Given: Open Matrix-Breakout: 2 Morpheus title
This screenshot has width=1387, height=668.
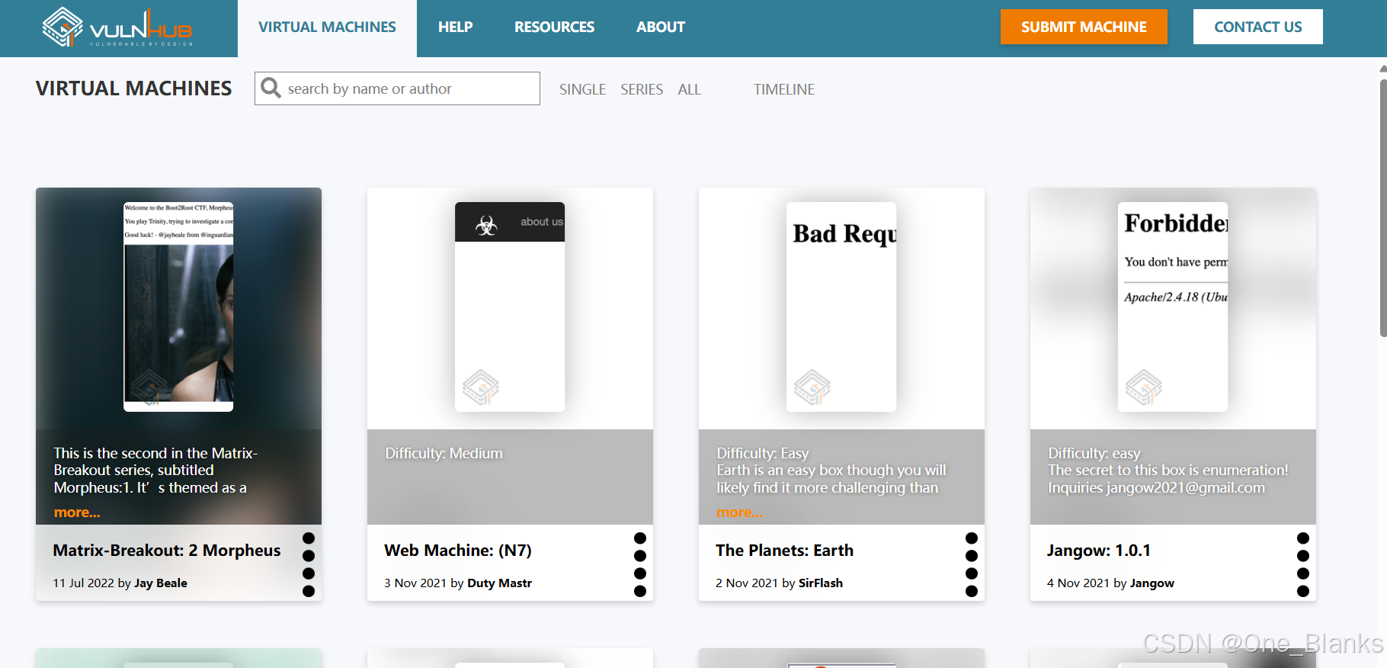Looking at the screenshot, I should point(167,551).
